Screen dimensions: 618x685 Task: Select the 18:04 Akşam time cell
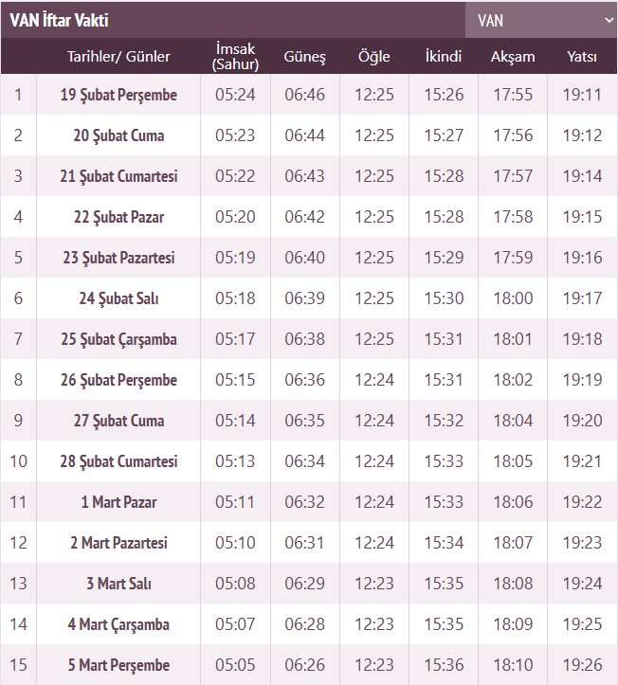pos(513,421)
